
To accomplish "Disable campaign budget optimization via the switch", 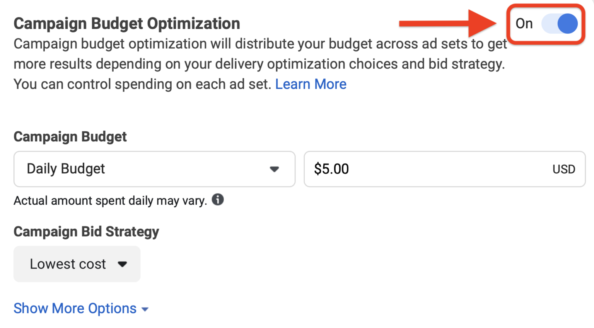I will pos(560,24).
